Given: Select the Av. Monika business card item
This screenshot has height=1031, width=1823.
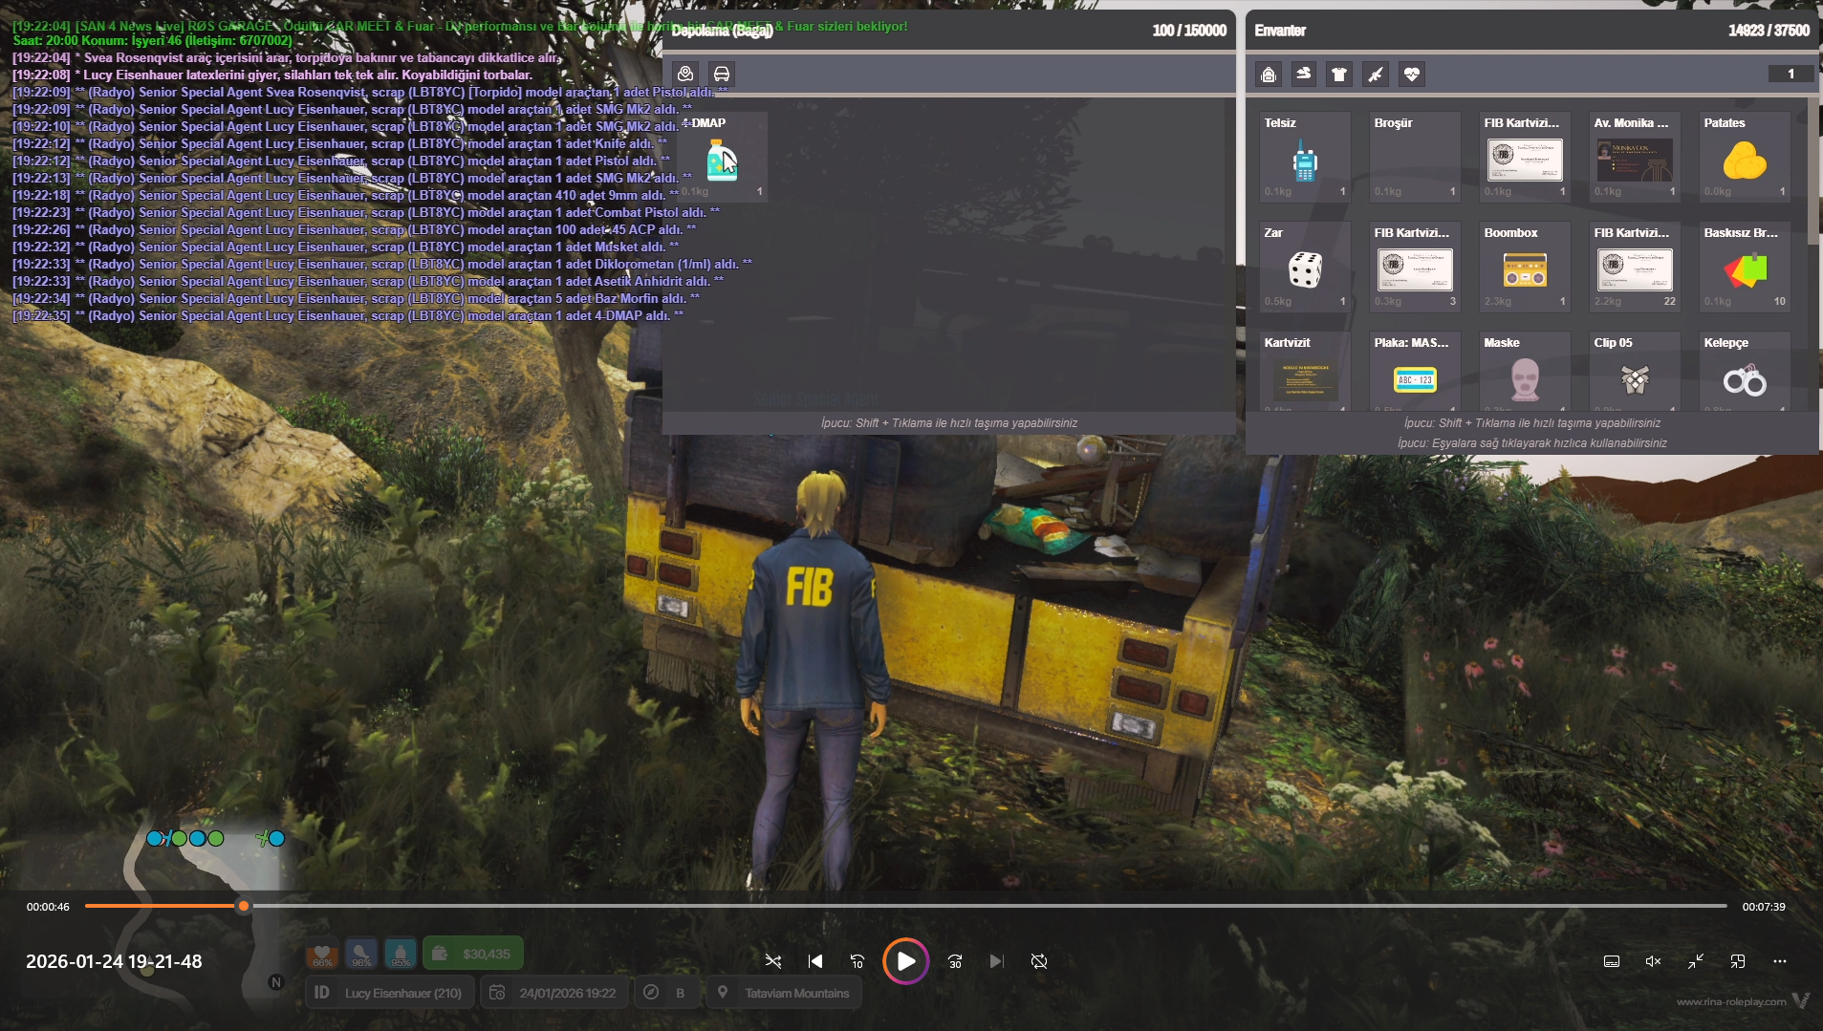Looking at the screenshot, I should click(1635, 157).
